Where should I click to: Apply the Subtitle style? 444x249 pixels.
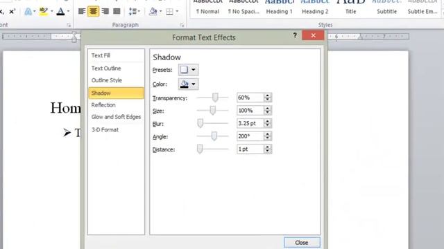tap(387, 8)
